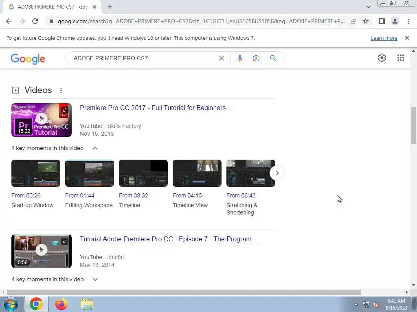This screenshot has width=417, height=312.
Task: Open the Windows Start menu
Action: [x=10, y=304]
